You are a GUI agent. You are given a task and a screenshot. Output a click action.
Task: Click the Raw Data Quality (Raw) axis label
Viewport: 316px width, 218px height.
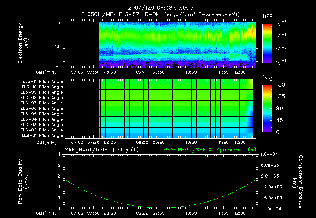click(x=23, y=182)
